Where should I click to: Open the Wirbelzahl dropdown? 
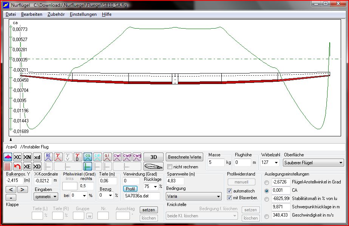pos(270,163)
